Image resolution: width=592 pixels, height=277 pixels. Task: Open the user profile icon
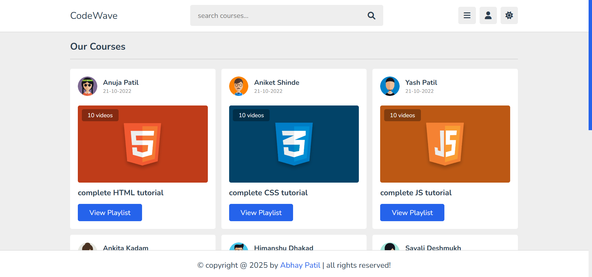[488, 15]
